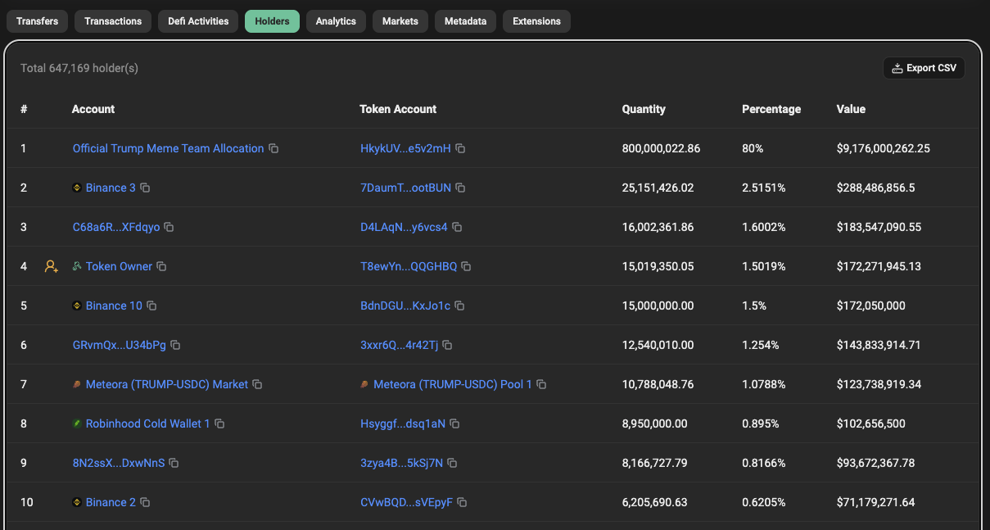Copy the 3xxr6Q...4r42Tj token account
The width and height of the screenshot is (990, 530).
[x=447, y=345]
